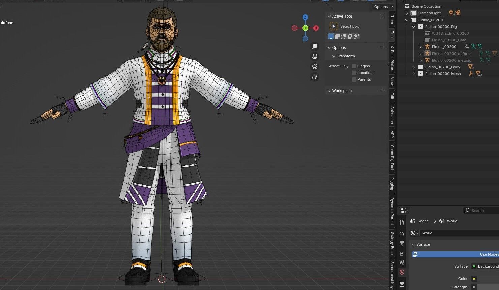Choose Subtract selection mode icon
This screenshot has width=499, height=290.
pos(344,36)
